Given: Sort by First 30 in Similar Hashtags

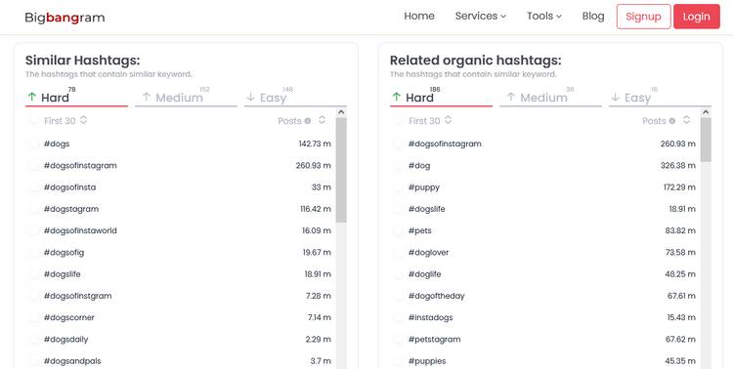Looking at the screenshot, I should pos(83,120).
